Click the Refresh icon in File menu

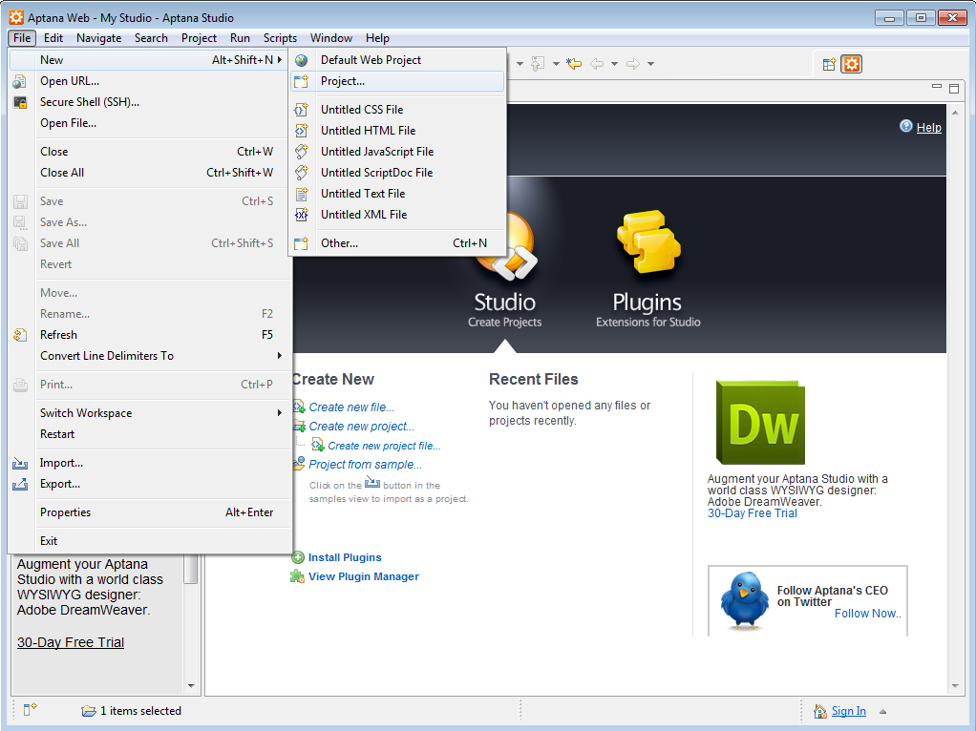(x=20, y=335)
